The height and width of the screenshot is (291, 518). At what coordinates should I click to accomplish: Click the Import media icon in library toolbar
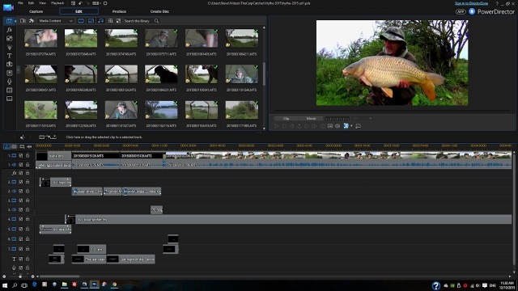[x=23, y=21]
